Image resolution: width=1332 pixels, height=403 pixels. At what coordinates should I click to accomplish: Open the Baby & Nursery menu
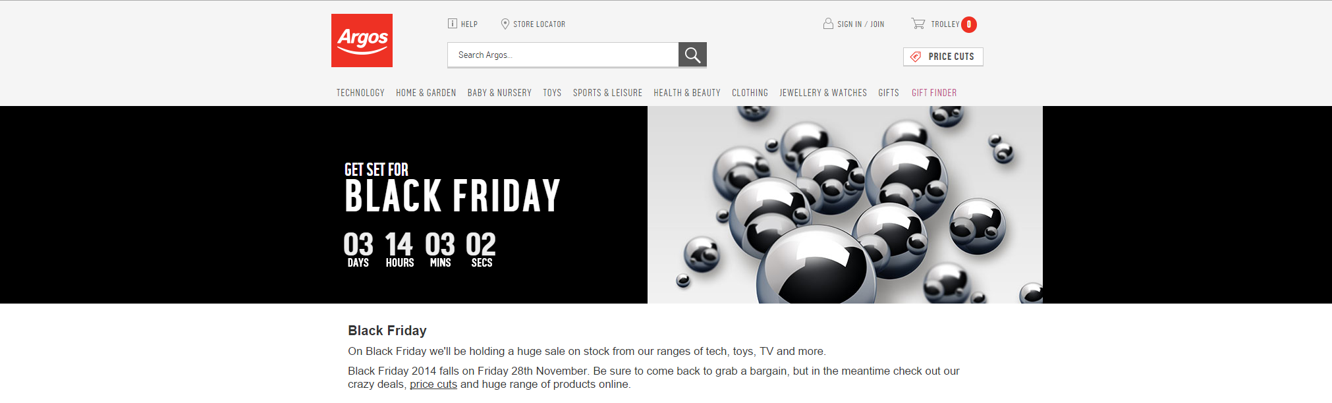[499, 93]
